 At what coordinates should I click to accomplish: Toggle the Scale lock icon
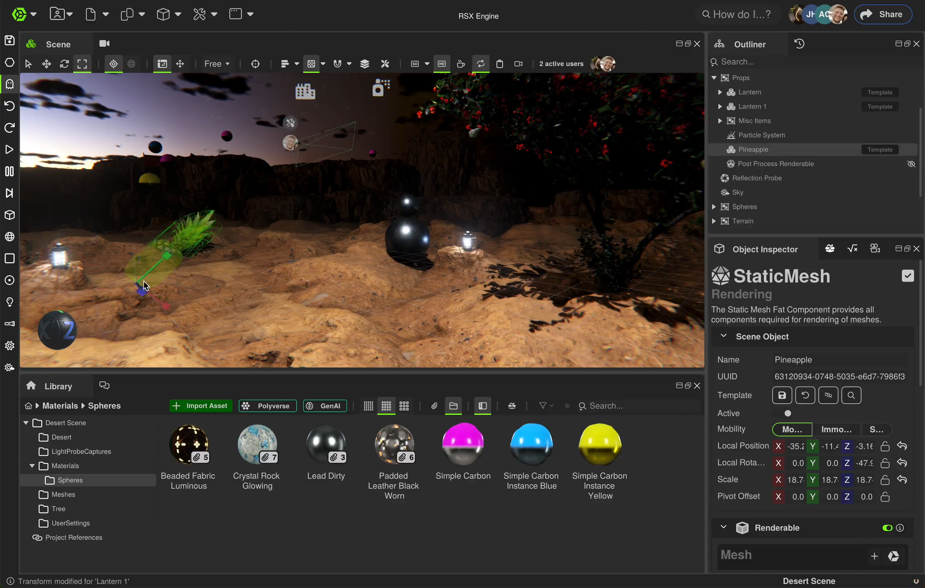pyautogui.click(x=885, y=480)
